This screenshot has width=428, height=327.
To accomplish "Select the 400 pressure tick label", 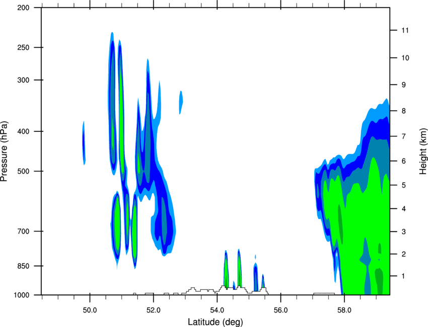I will [23, 131].
